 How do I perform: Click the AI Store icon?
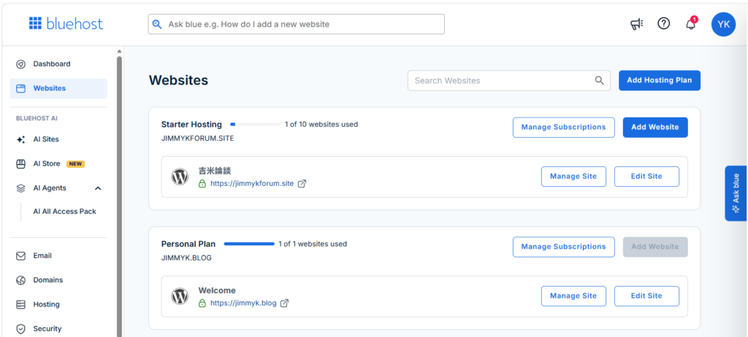tap(20, 164)
